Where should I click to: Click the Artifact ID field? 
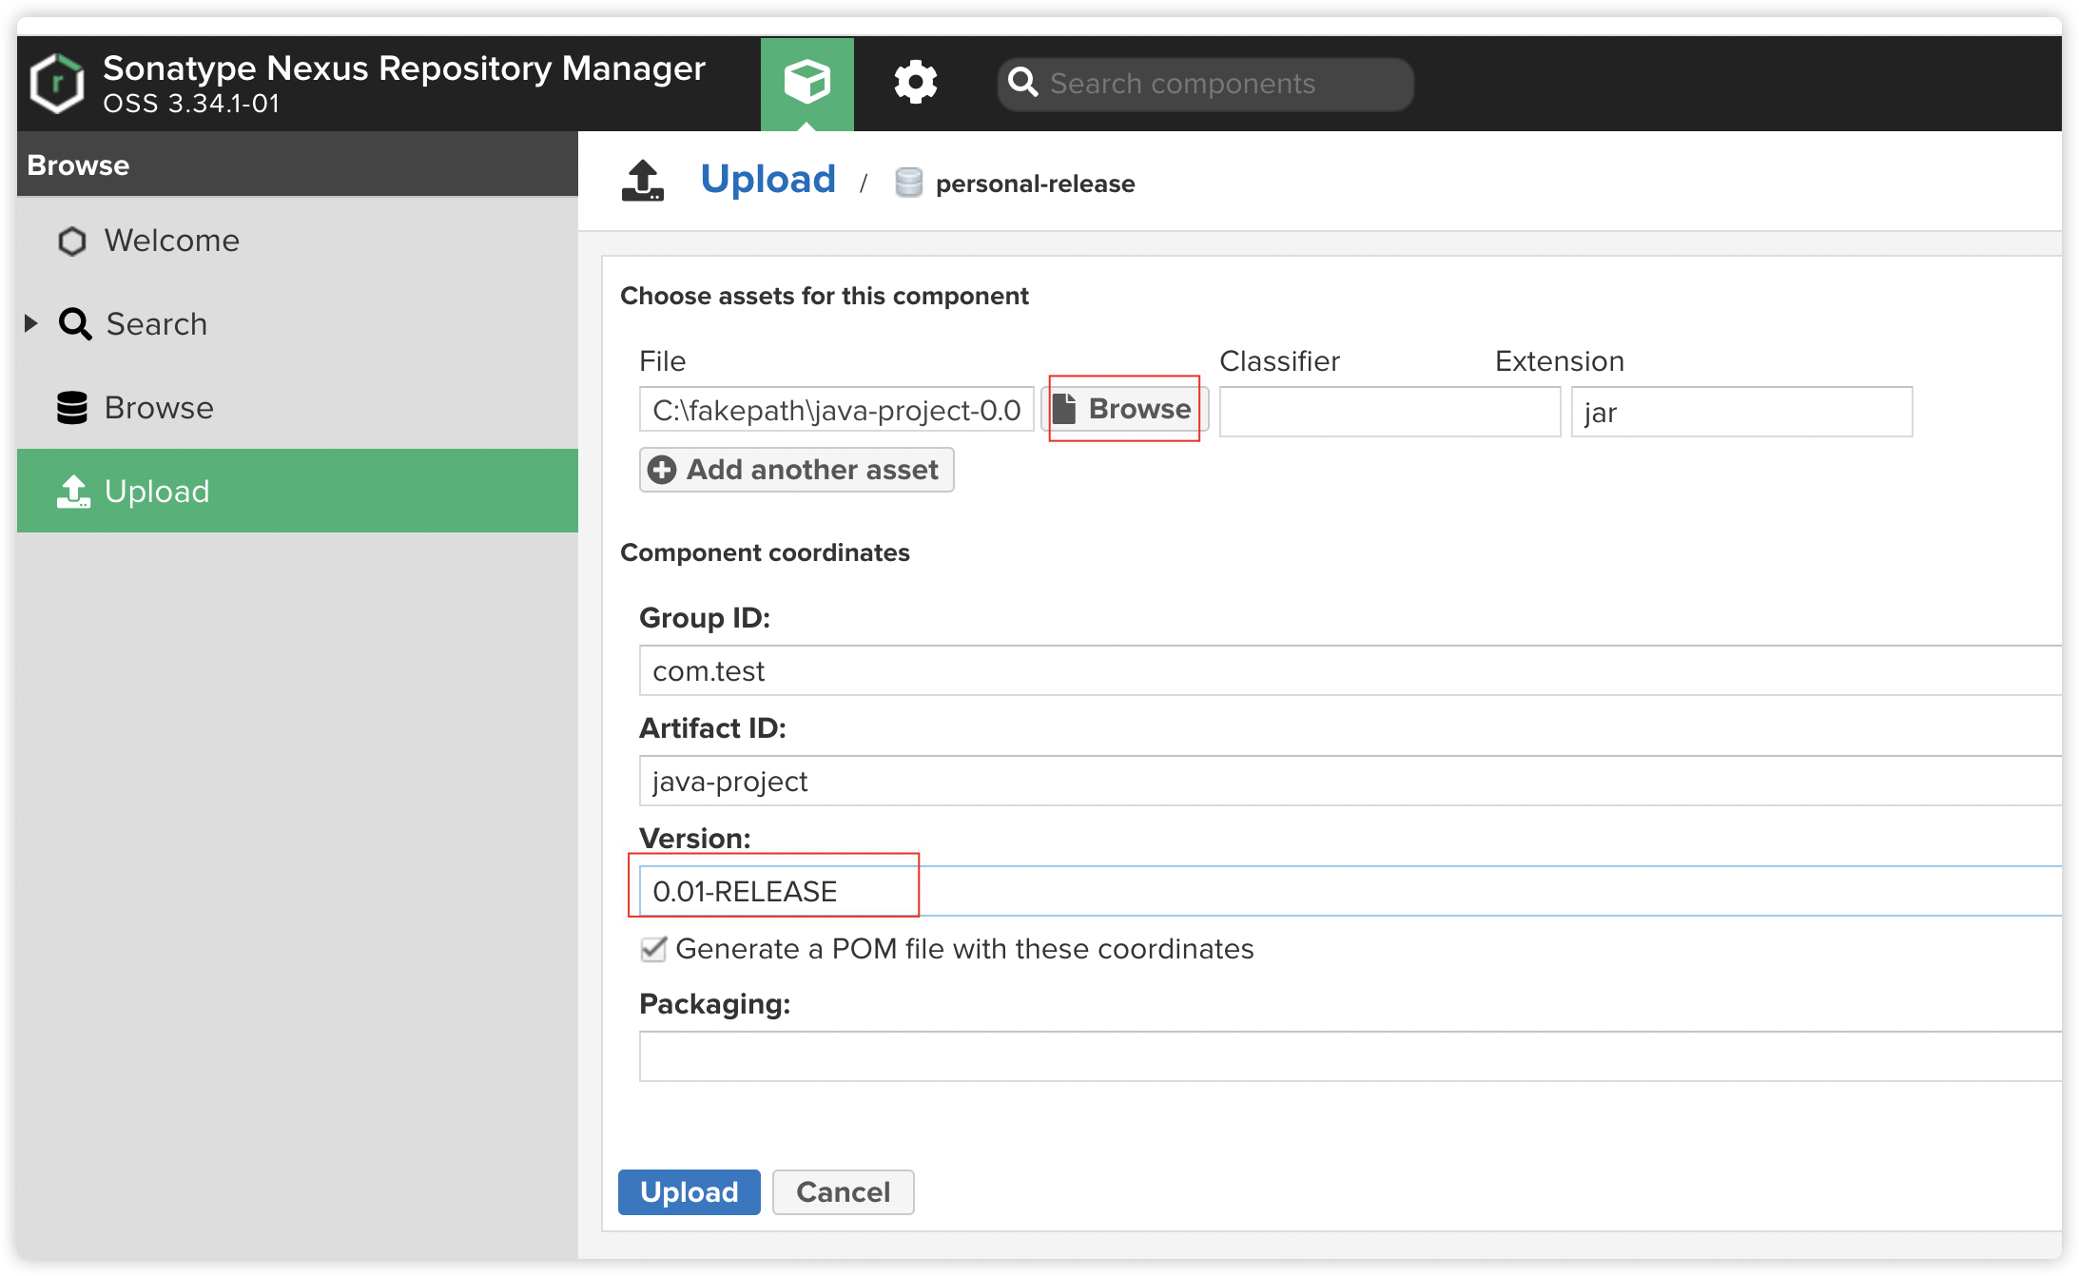[x=1350, y=781]
